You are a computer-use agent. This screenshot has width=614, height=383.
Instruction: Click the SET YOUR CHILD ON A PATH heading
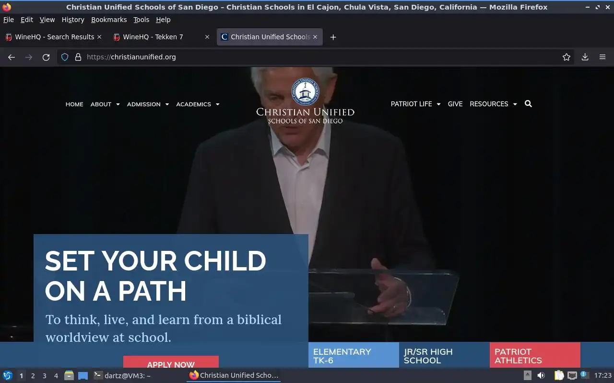pyautogui.click(x=155, y=276)
